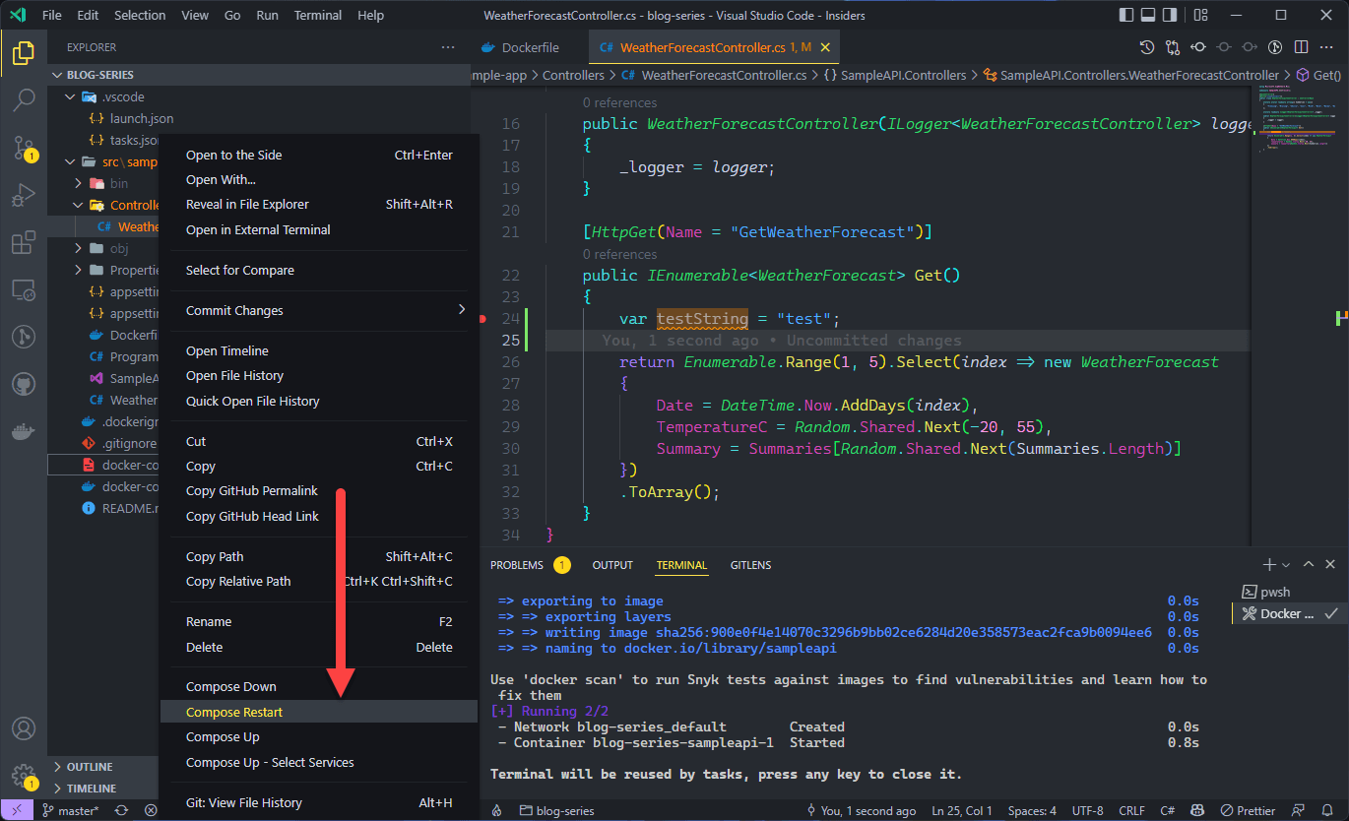Click the master branch status bar item

click(x=71, y=811)
